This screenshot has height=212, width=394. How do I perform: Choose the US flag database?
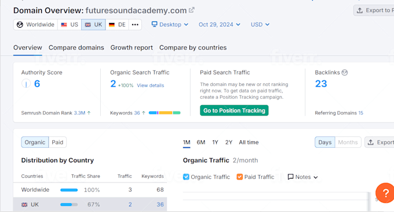(x=70, y=25)
